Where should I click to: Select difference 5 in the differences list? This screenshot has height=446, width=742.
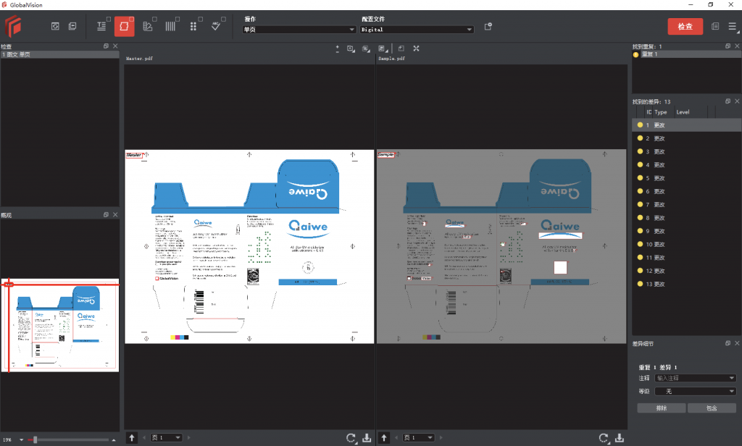(659, 178)
